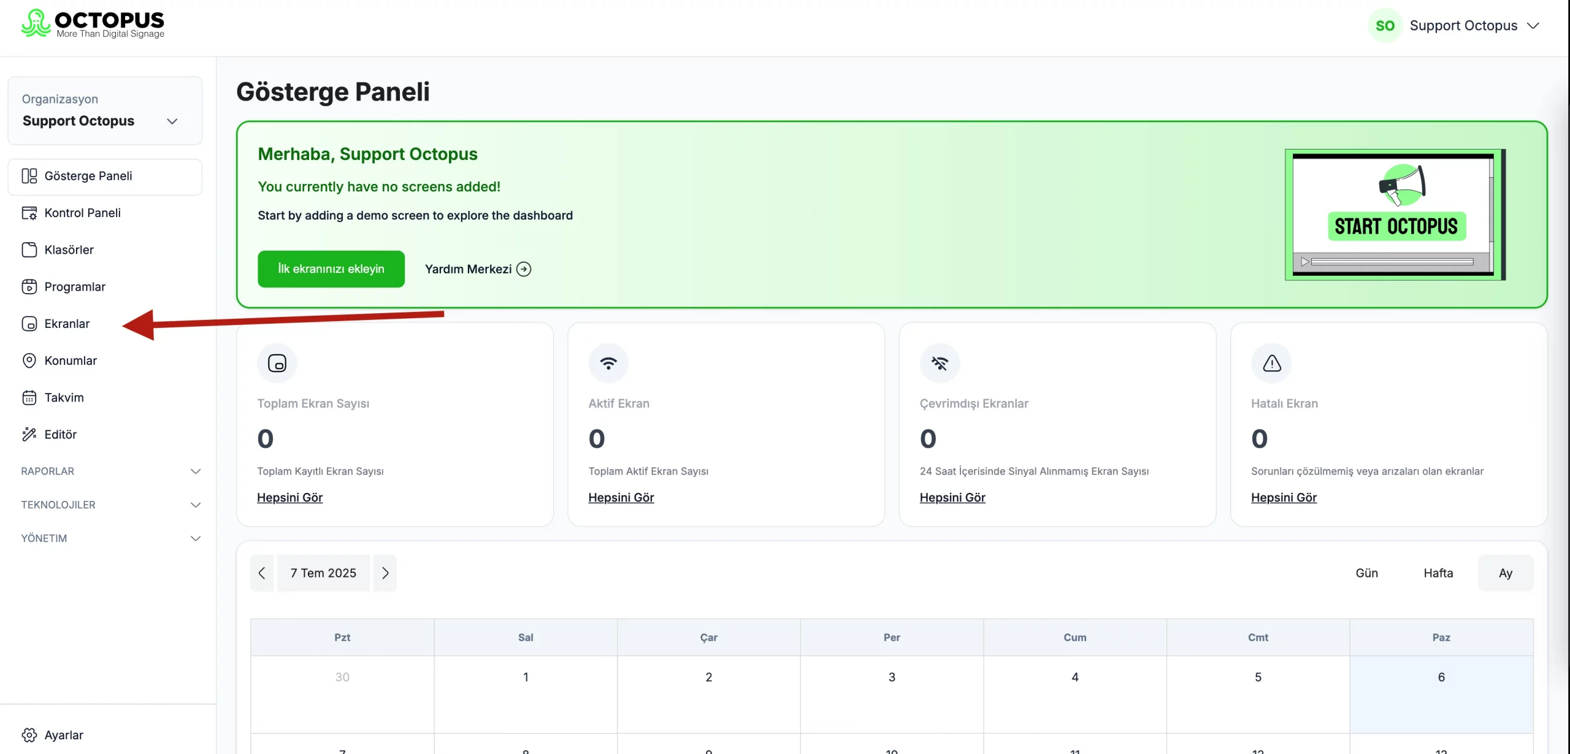Open Kontrol Paneli menu item
Screen dimensions: 1570x754
pyautogui.click(x=105, y=213)
